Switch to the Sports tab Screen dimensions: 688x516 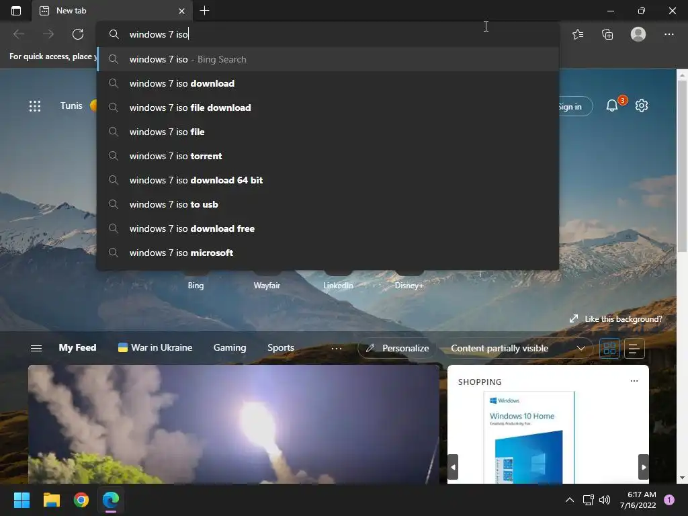tap(281, 347)
